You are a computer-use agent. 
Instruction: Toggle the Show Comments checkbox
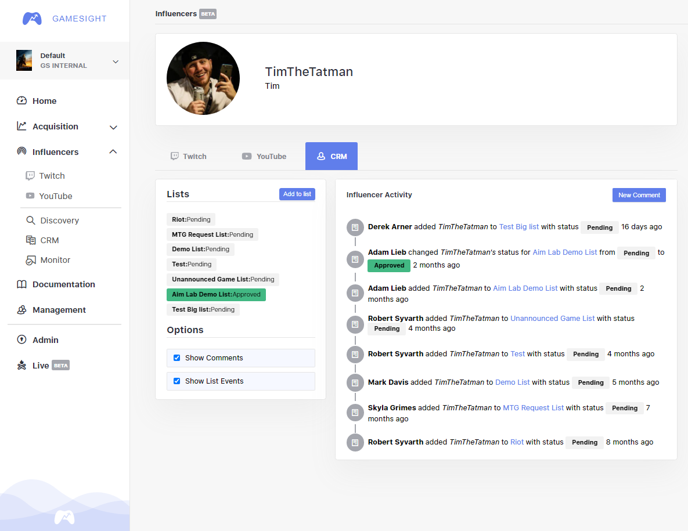point(177,358)
